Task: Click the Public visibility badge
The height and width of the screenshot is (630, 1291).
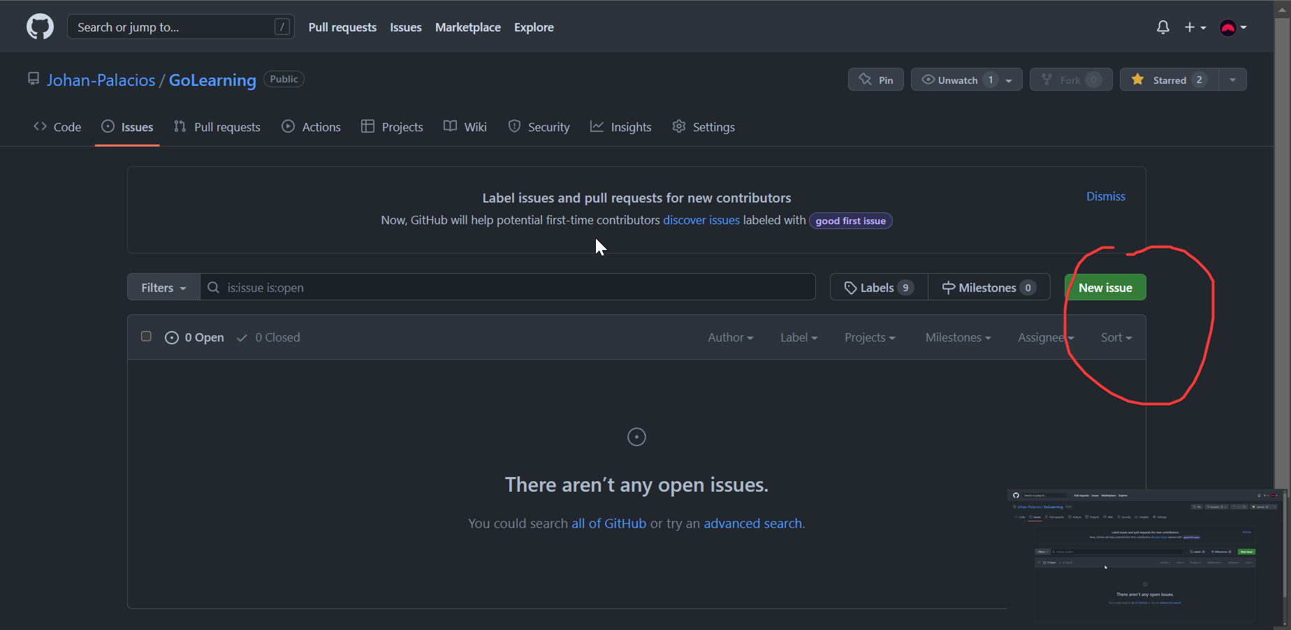Action: pyautogui.click(x=284, y=79)
